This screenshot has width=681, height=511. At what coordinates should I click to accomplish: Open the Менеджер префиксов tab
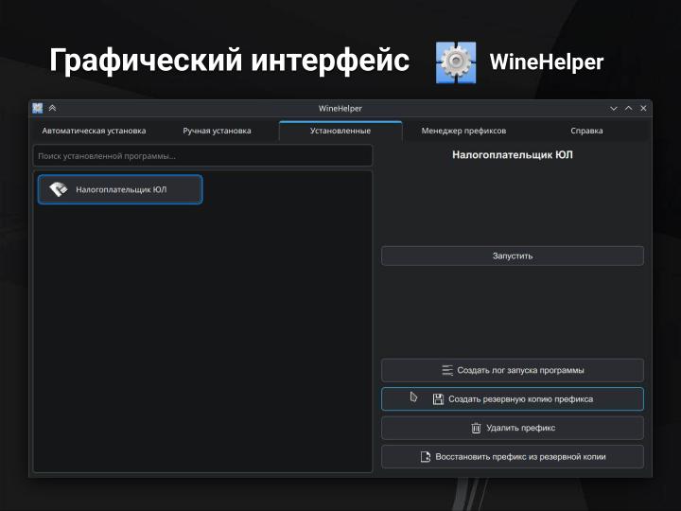pyautogui.click(x=463, y=131)
